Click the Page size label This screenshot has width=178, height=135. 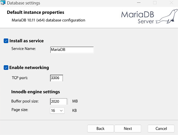20,110
